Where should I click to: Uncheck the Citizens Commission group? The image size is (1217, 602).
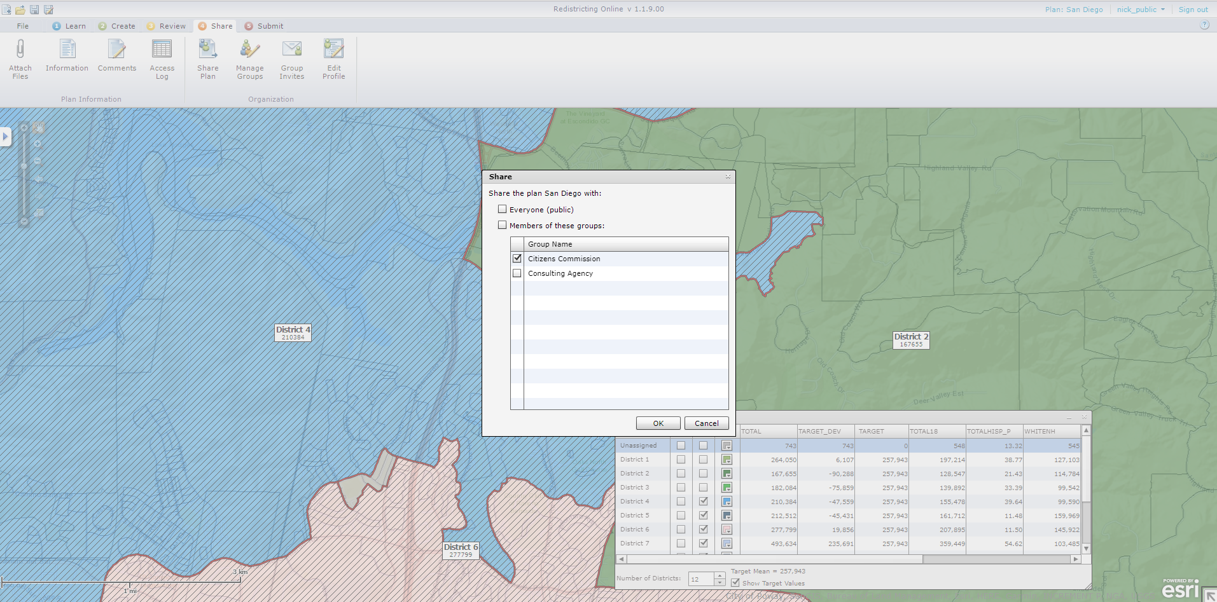(517, 259)
